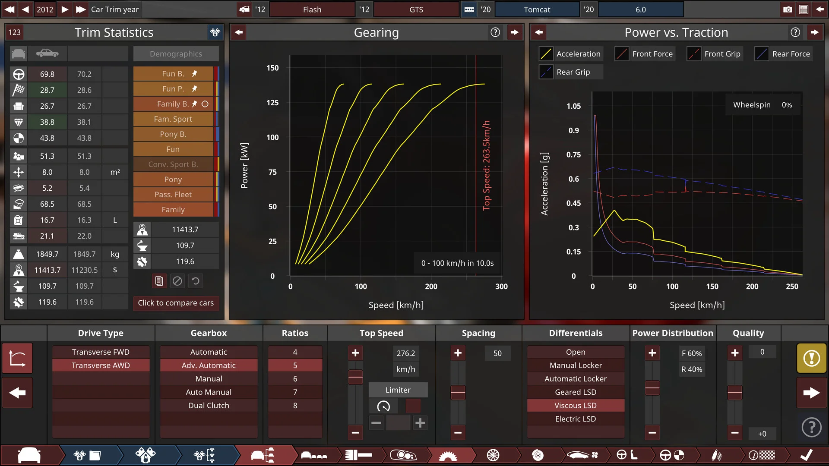Viewport: 829px width, 466px height.
Task: Click the brakes tab icon in bottom bar
Action: 538,455
